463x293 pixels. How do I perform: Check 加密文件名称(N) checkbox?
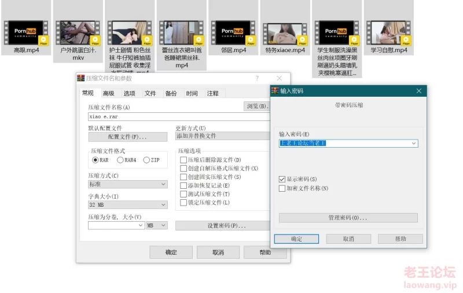coord(282,188)
